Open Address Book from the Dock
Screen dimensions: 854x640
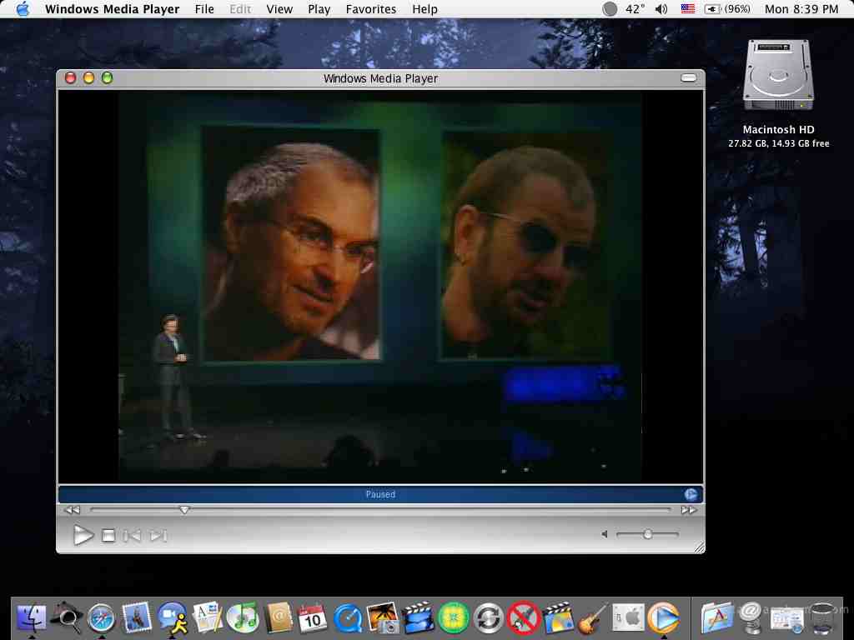279,618
